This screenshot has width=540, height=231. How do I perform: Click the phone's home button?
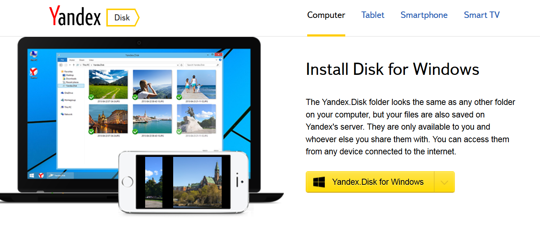(128, 182)
